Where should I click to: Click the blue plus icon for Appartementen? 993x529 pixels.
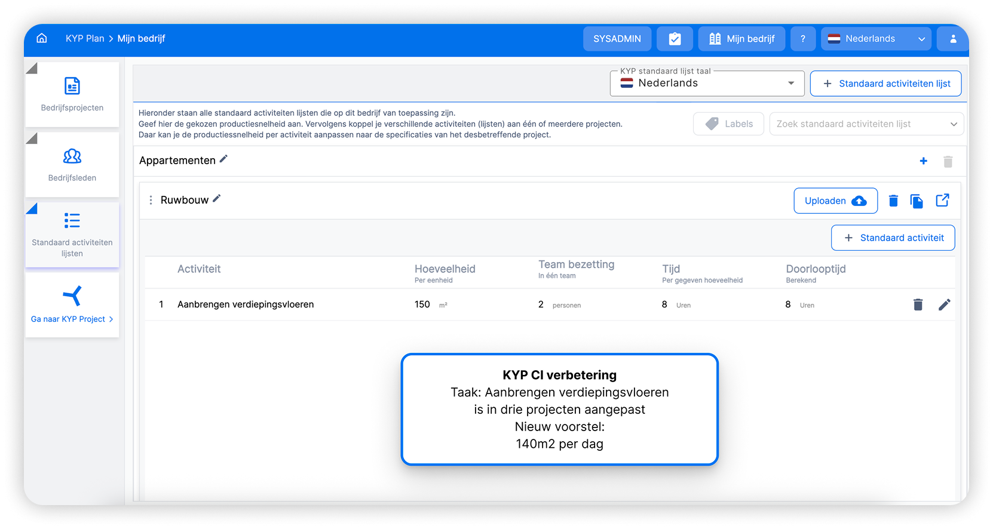point(924,161)
